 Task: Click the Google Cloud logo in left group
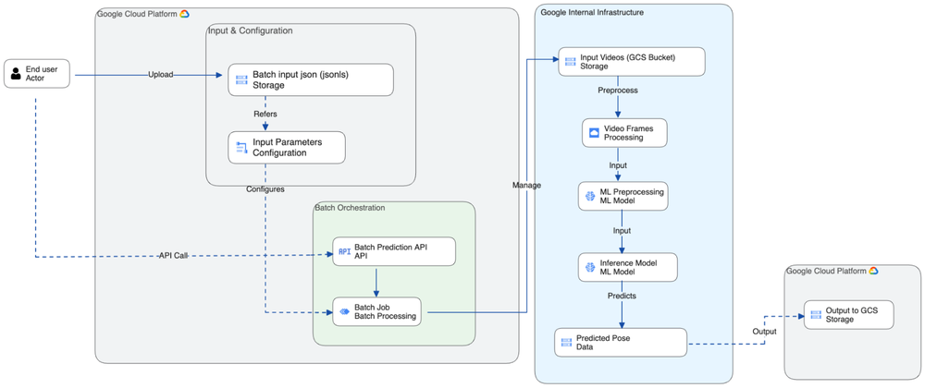(184, 14)
